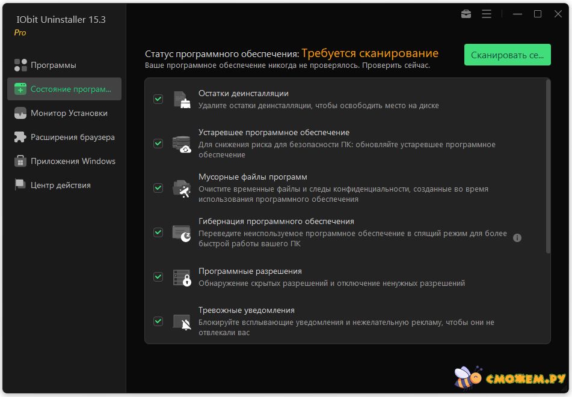The image size is (572, 397).
Task: Disable the Мусорные файлы программ checkbox
Action: point(158,188)
